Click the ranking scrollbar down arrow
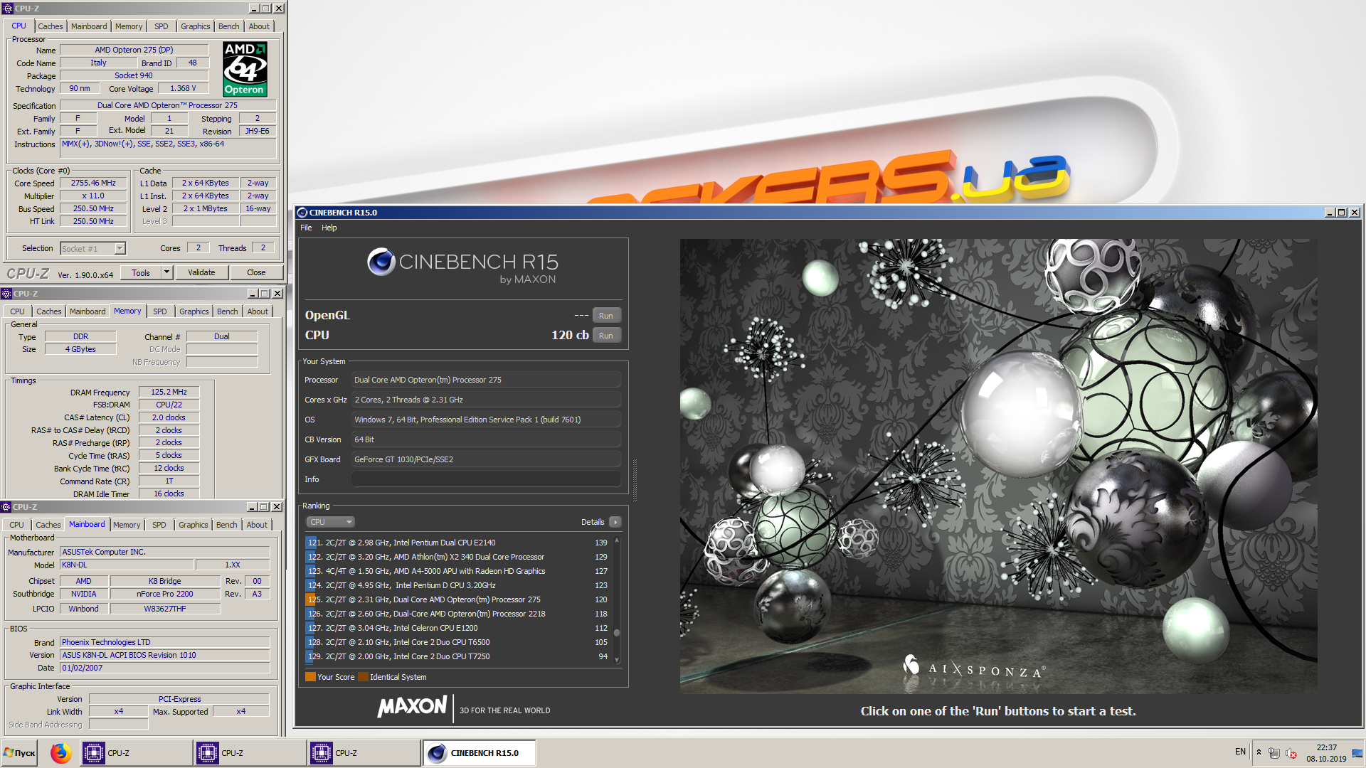The image size is (1366, 768). pyautogui.click(x=617, y=661)
